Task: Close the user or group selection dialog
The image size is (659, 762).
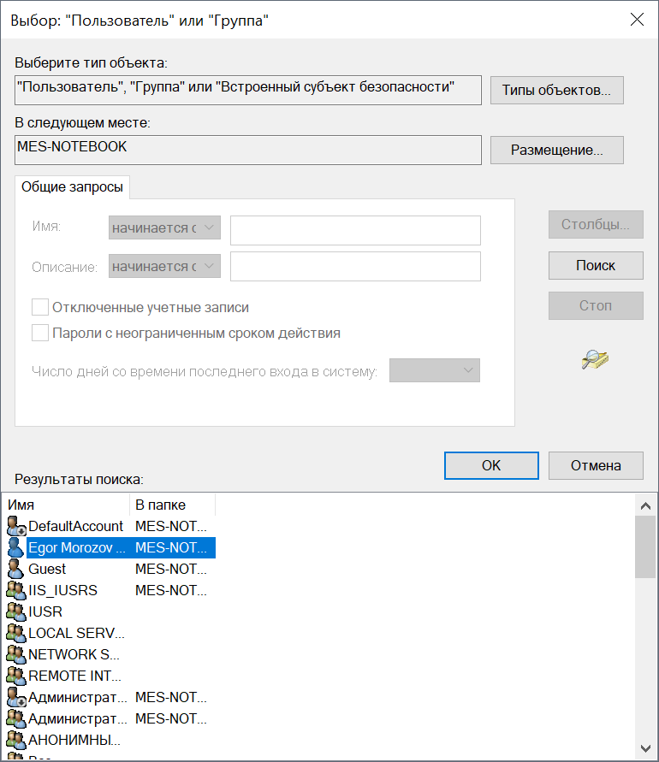Action: click(637, 20)
